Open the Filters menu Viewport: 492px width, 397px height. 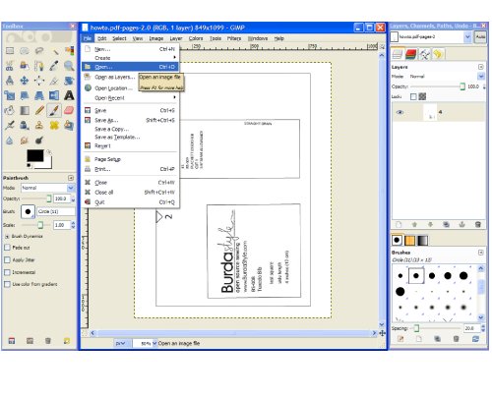coord(234,38)
